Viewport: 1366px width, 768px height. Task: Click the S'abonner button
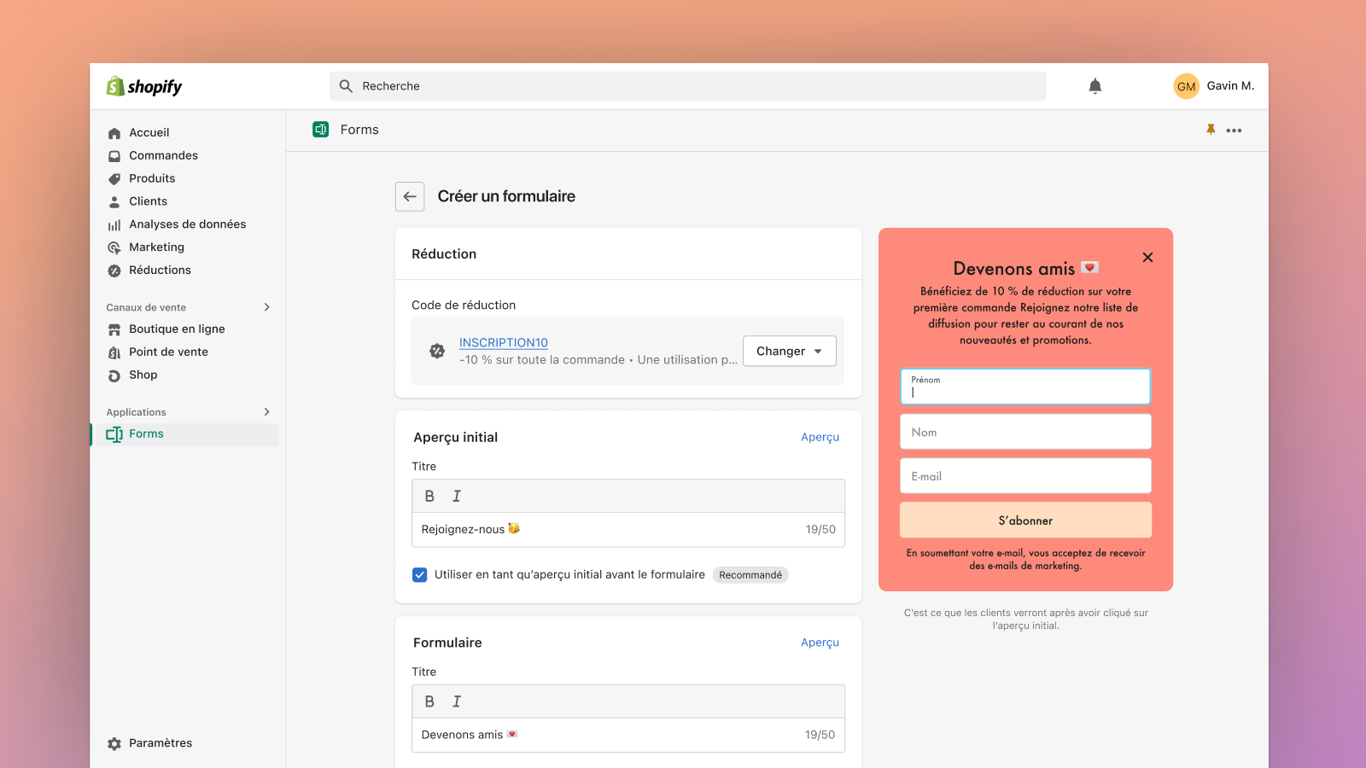point(1025,521)
